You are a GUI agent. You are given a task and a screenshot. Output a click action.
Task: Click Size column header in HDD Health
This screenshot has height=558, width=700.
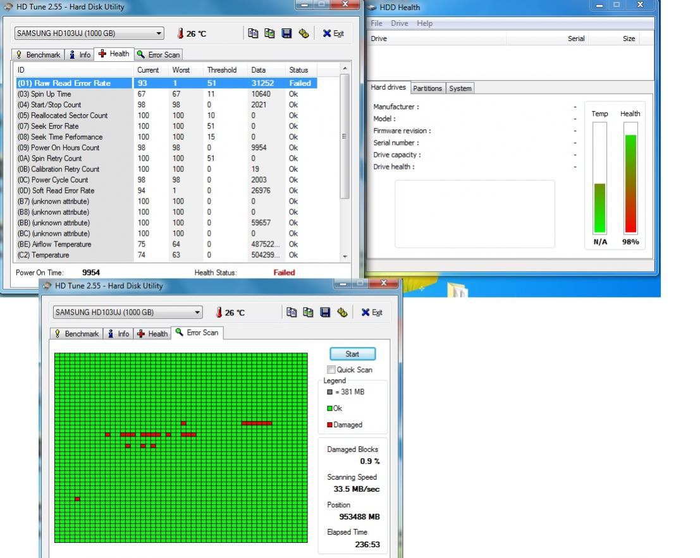click(x=614, y=39)
